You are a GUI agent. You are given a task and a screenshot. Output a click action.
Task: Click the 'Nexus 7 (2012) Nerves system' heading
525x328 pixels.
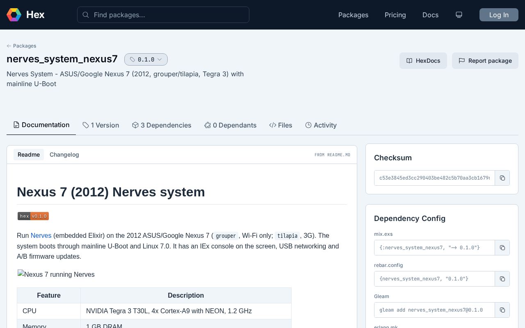pyautogui.click(x=111, y=192)
